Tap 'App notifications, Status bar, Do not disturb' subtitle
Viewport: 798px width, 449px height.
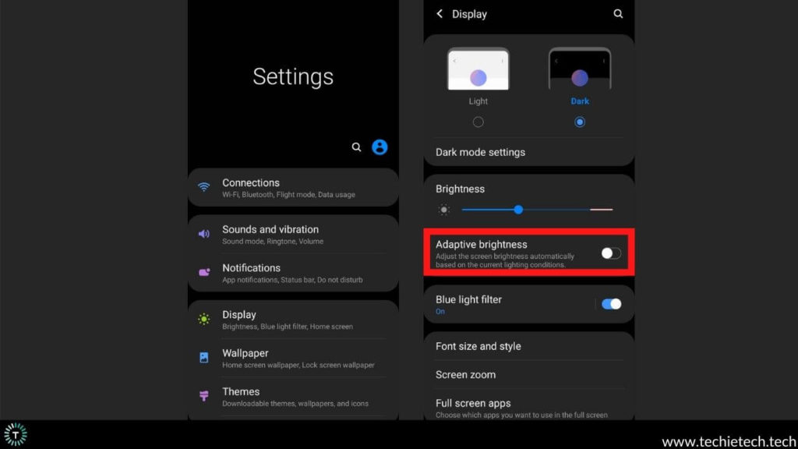coord(293,280)
